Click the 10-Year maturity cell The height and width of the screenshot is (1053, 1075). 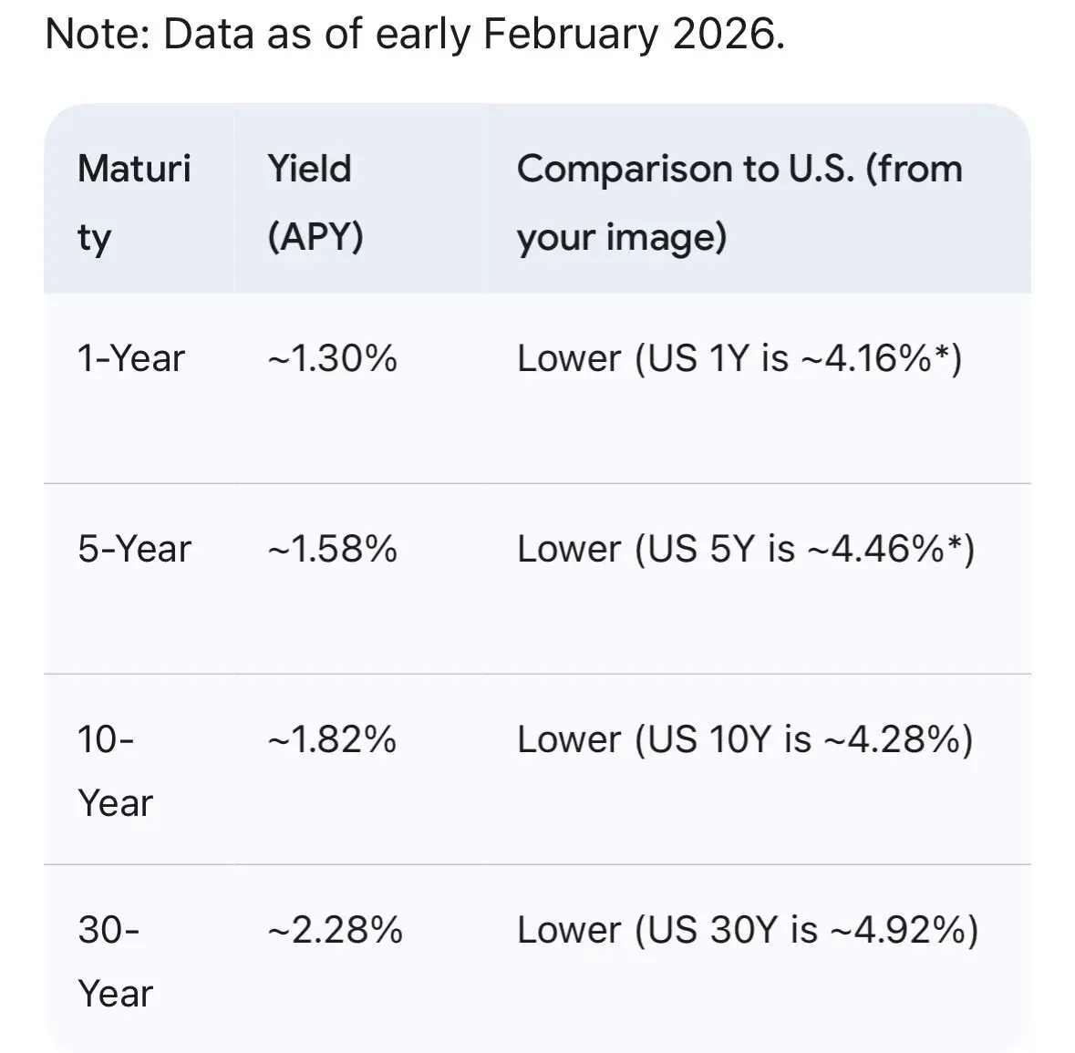pyautogui.click(x=115, y=770)
